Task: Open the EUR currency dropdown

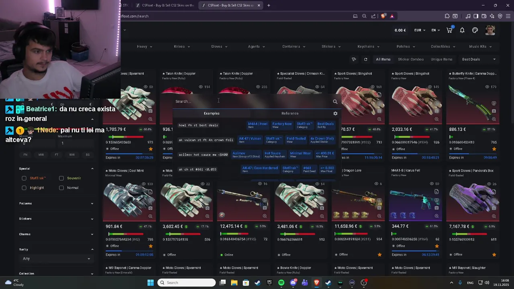Action: 420,30
